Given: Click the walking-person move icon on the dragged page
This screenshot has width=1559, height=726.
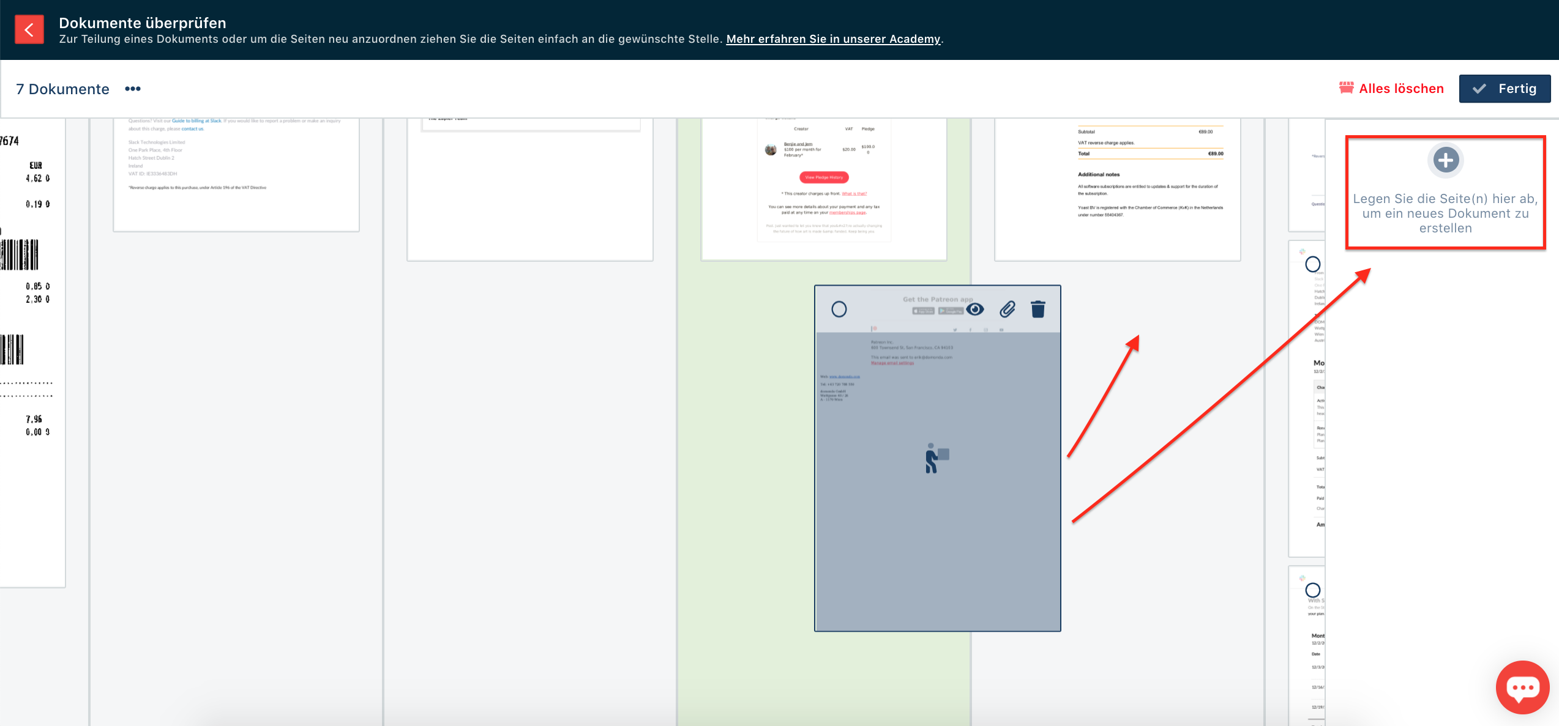Looking at the screenshot, I should click(x=936, y=458).
